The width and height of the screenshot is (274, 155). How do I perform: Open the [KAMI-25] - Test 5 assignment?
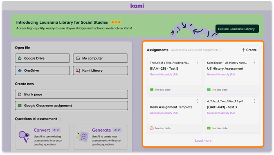pos(164,69)
